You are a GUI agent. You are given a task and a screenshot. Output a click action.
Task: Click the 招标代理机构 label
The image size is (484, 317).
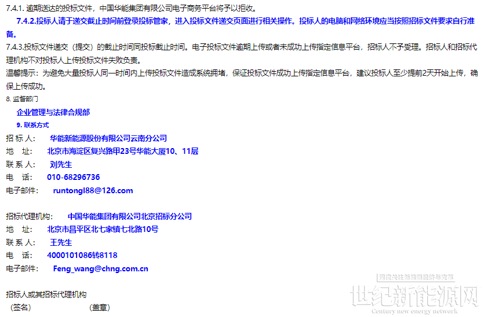coord(30,216)
